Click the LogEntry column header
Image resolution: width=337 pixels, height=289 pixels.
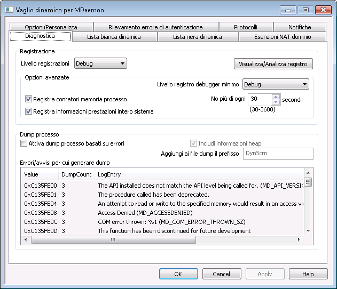pyautogui.click(x=199, y=174)
